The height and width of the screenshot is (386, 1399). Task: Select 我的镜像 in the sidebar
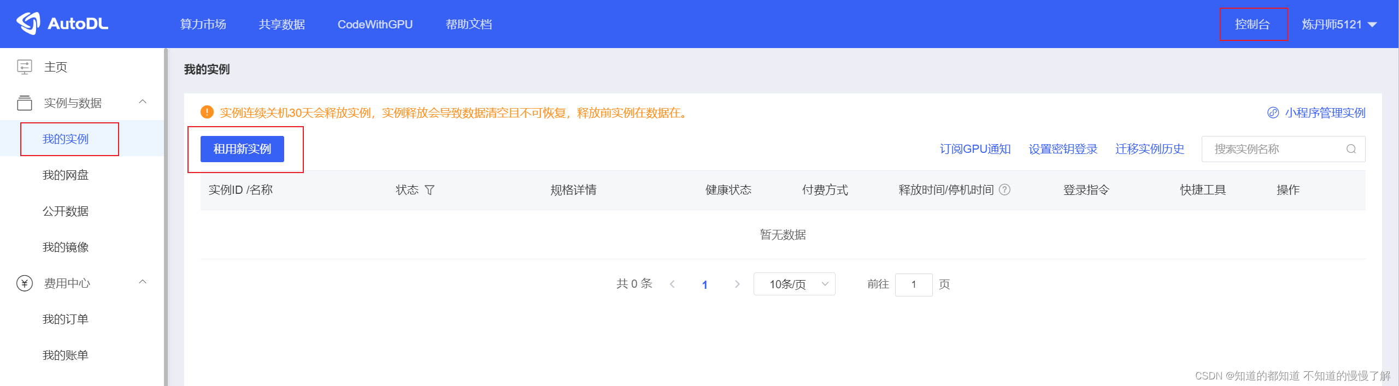click(66, 247)
